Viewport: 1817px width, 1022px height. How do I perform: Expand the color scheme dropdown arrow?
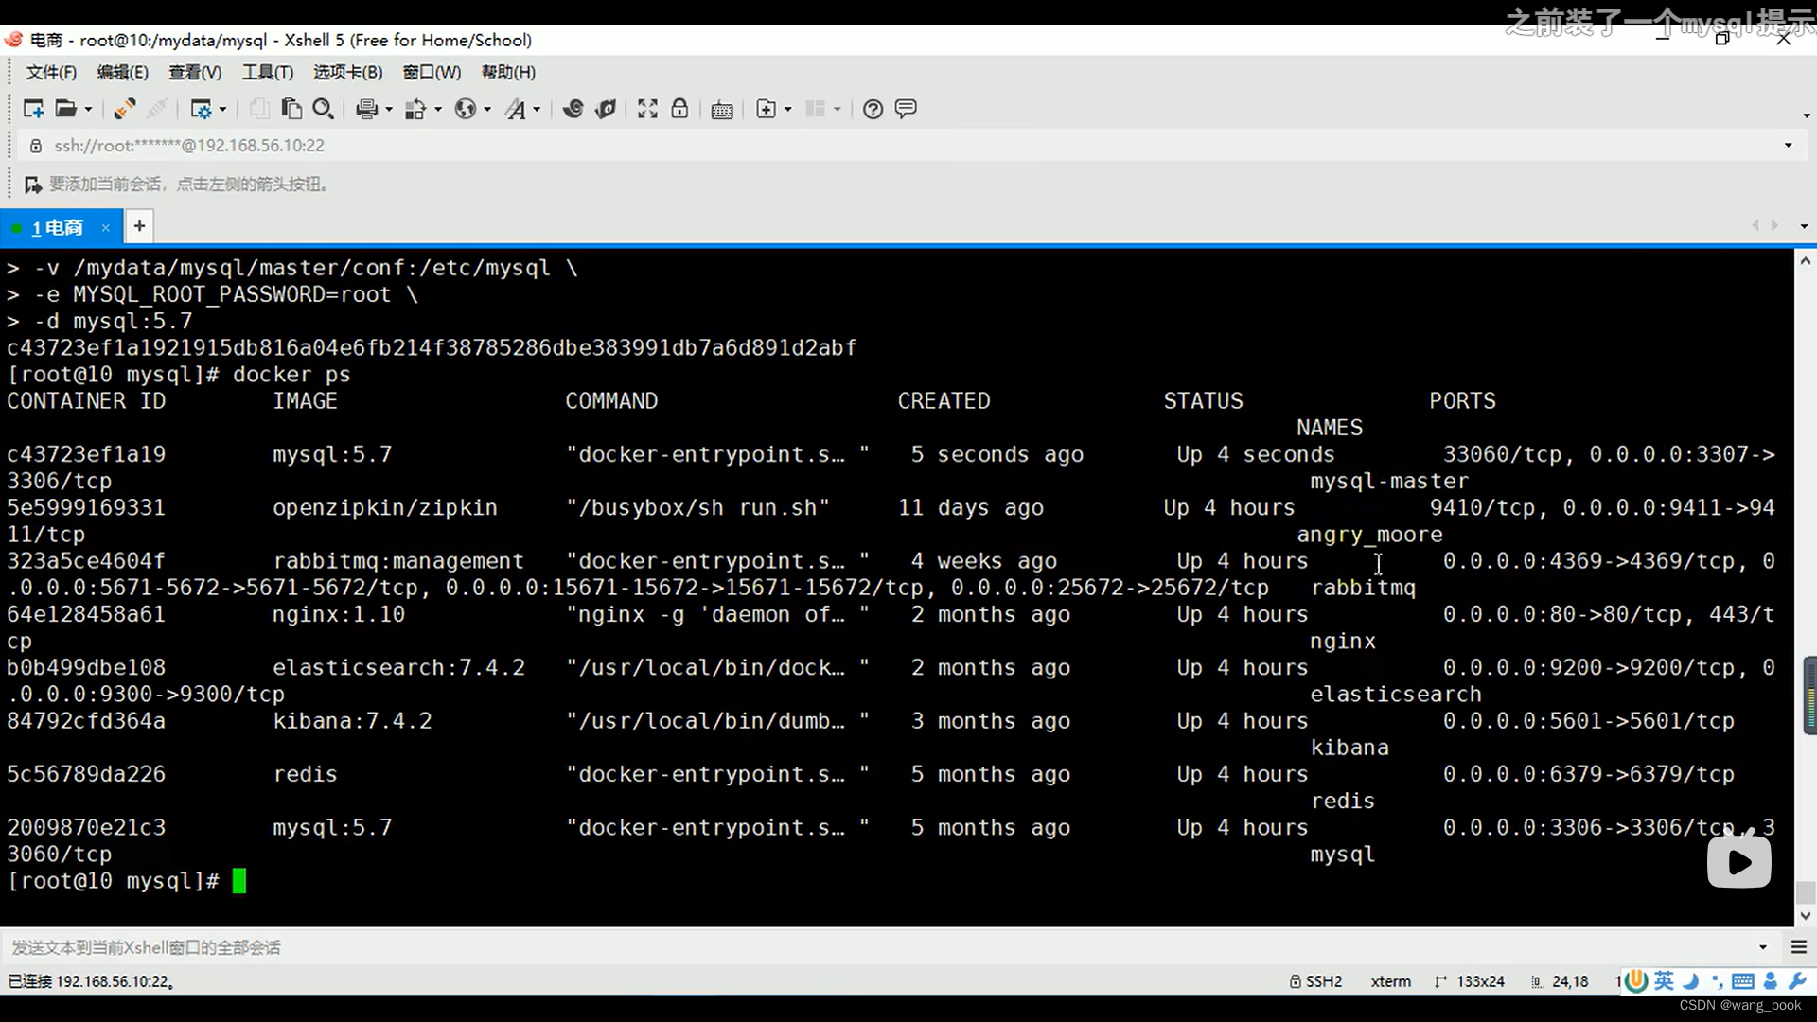pyautogui.click(x=437, y=110)
